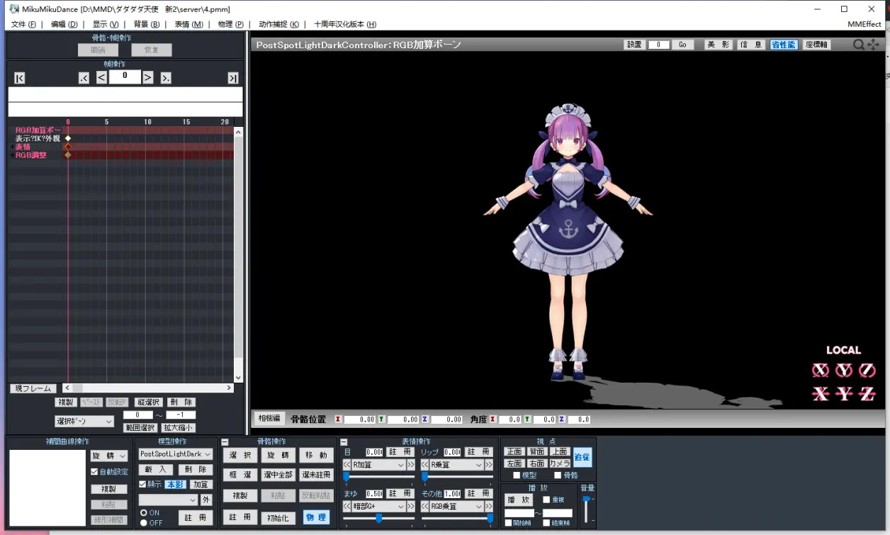Click the 音量 volume slider handle

pyautogui.click(x=586, y=499)
